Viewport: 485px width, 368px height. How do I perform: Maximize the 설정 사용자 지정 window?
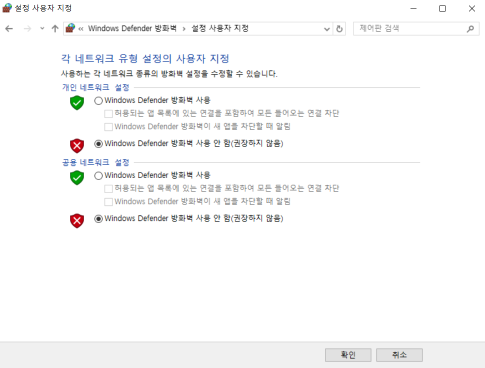click(x=442, y=8)
